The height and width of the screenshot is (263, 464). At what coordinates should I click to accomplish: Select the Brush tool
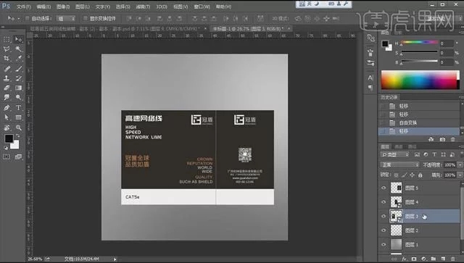coord(18,69)
